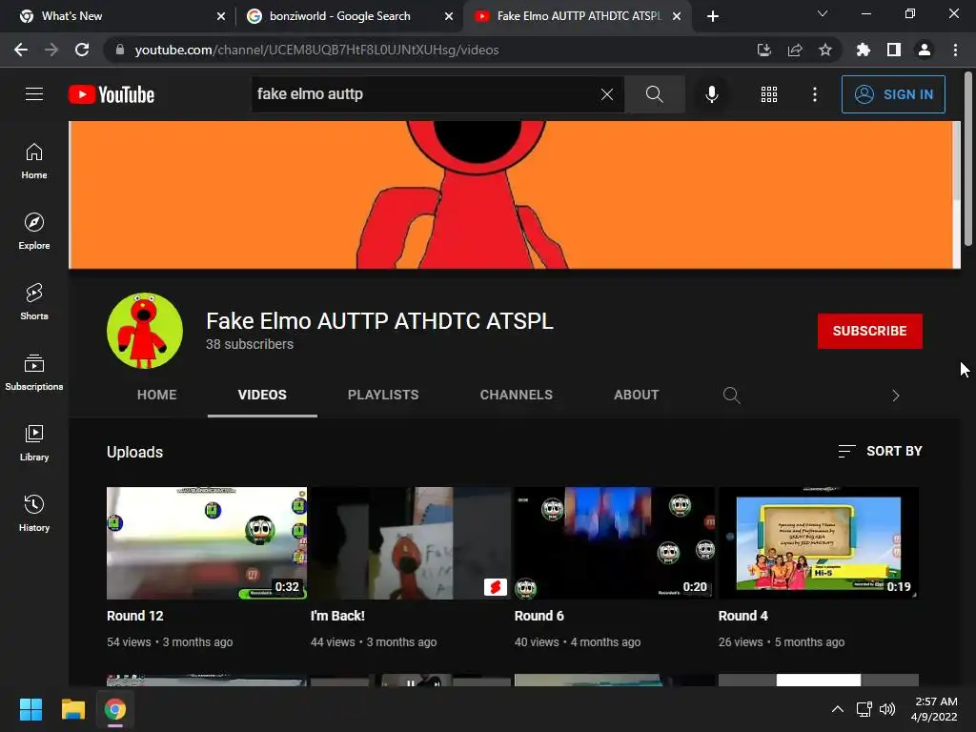976x732 pixels.
Task: Select the VIDEOS channel tab
Action: pyautogui.click(x=262, y=395)
